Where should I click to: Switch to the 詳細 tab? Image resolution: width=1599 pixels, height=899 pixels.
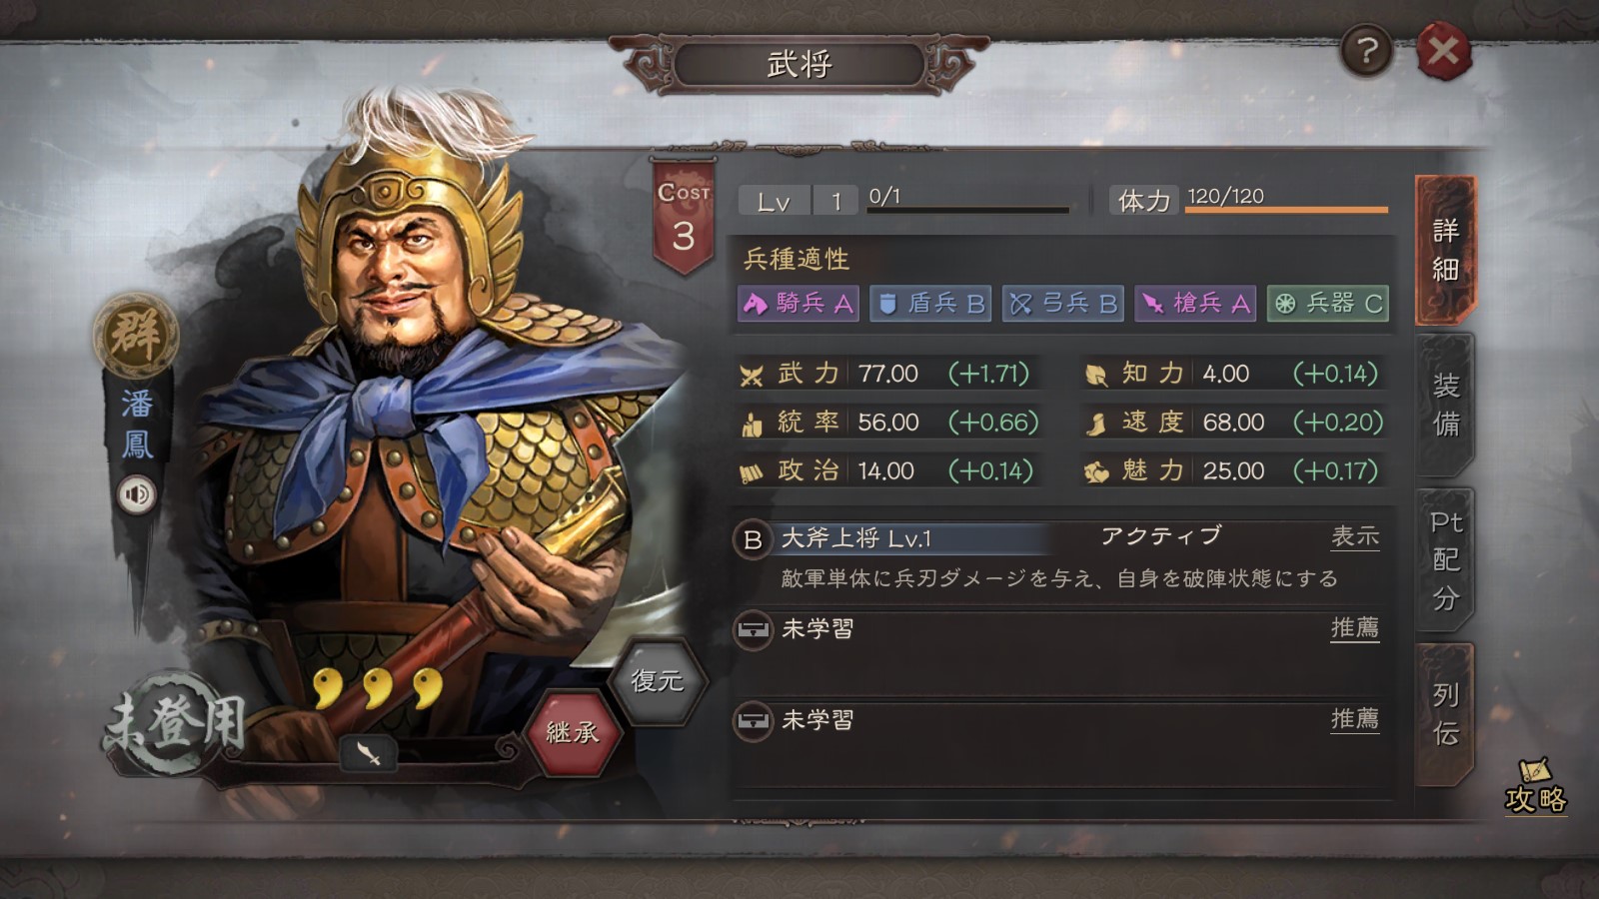1445,250
